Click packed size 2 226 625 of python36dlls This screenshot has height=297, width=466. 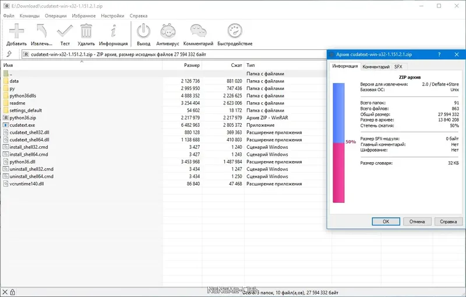(x=232, y=96)
